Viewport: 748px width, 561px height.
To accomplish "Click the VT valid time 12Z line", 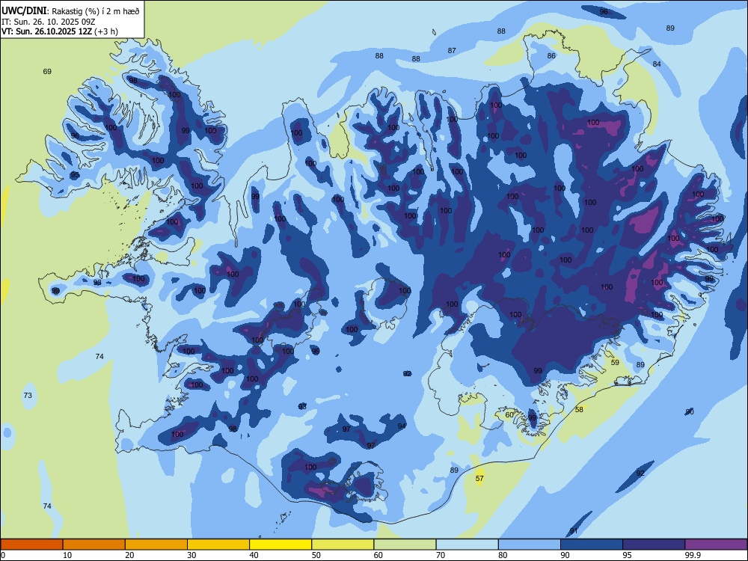I will [x=60, y=31].
